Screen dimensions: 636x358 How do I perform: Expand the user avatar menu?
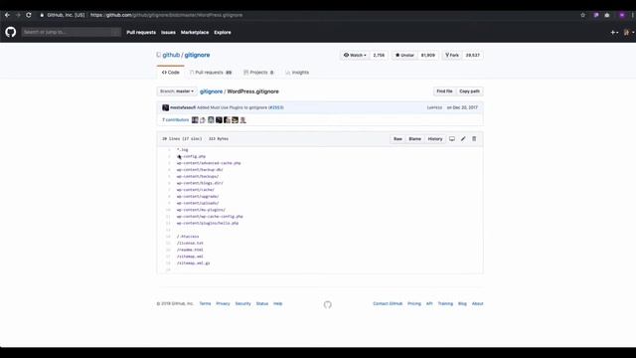629,33
